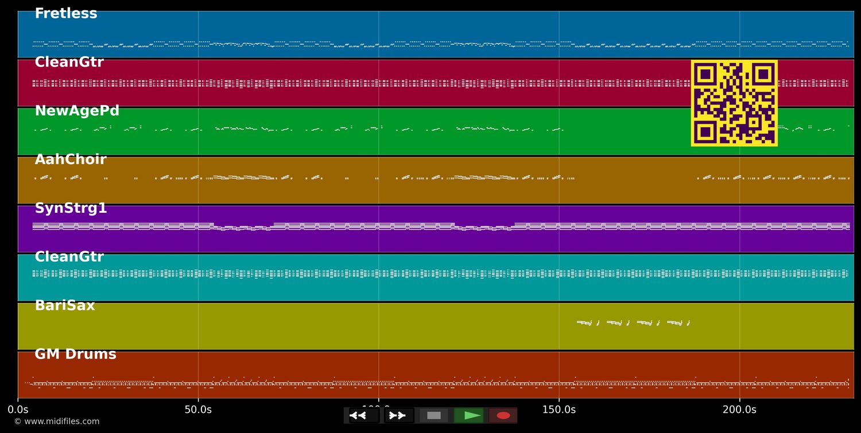
Task: Go to the 0.0s timeline start label
Action: point(18,409)
